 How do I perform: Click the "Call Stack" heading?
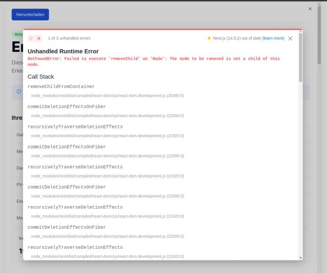coord(40,76)
